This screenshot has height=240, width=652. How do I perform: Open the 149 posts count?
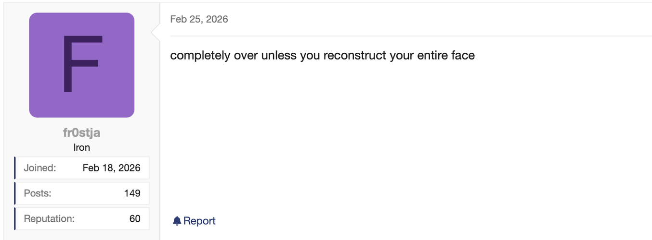132,193
